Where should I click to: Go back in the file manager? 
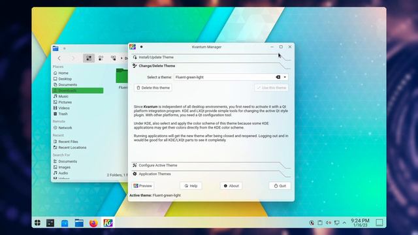coord(59,58)
